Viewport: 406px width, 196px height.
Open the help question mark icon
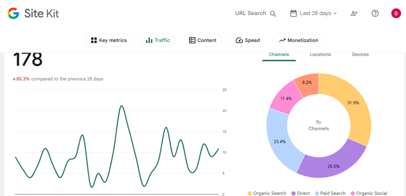pyautogui.click(x=375, y=13)
